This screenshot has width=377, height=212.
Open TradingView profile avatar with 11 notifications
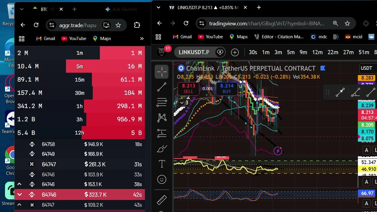click(161, 52)
